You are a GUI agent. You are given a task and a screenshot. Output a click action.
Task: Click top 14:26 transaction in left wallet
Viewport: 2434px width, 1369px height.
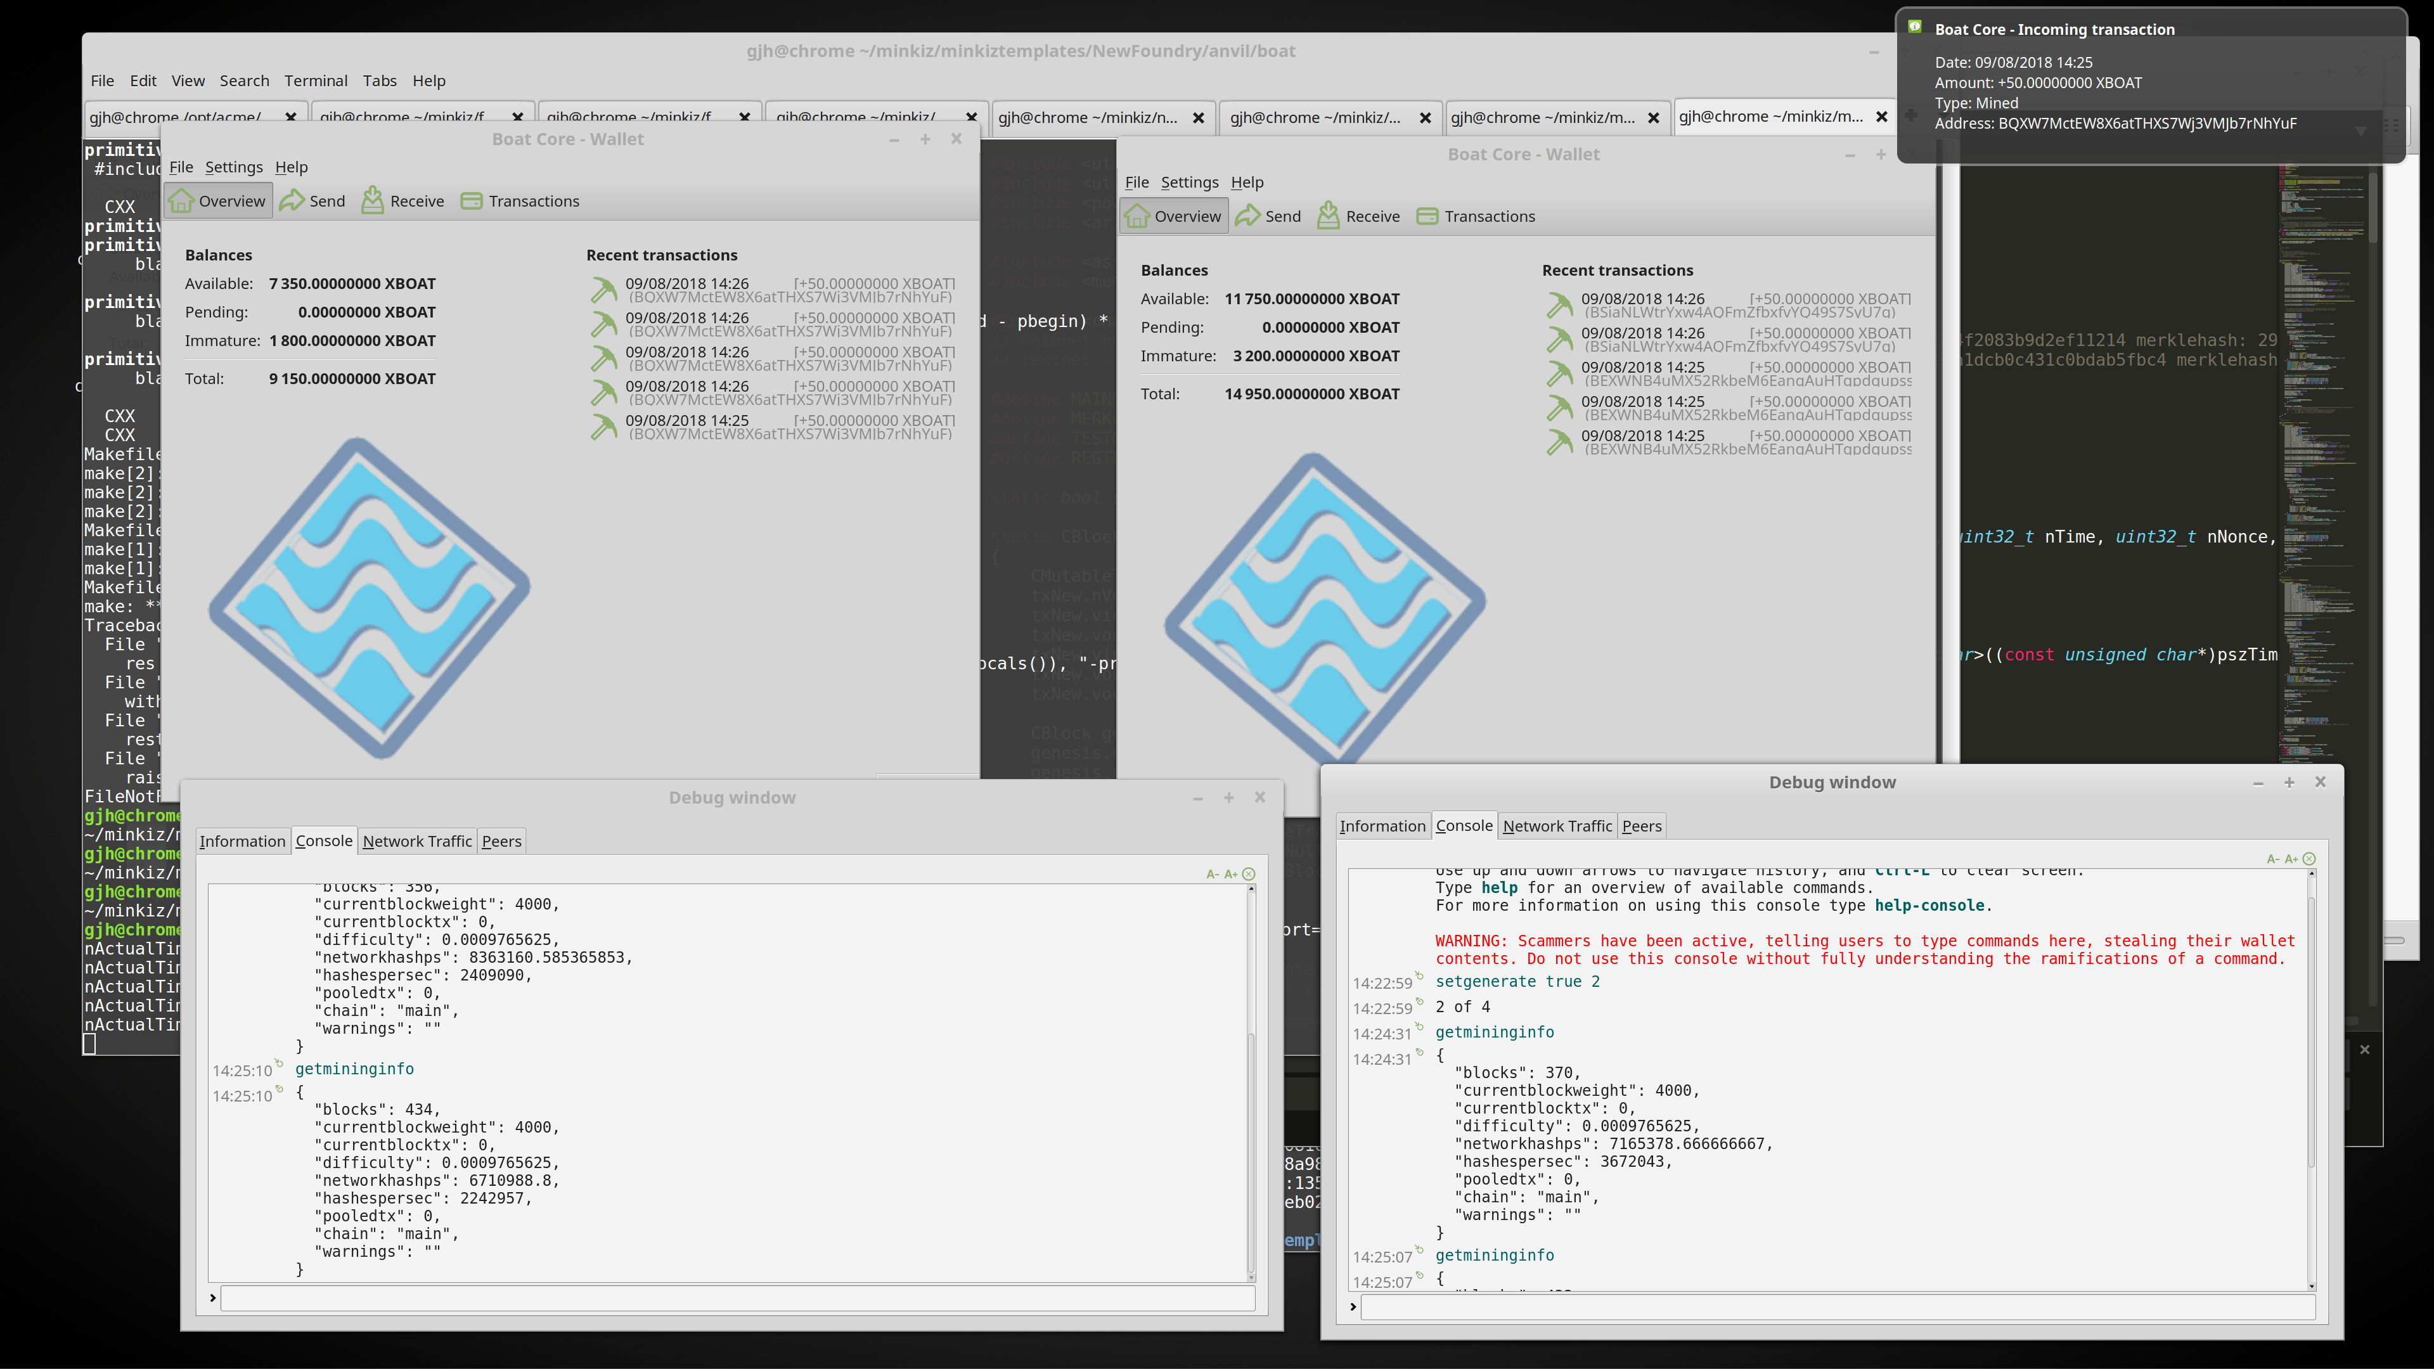(x=773, y=290)
